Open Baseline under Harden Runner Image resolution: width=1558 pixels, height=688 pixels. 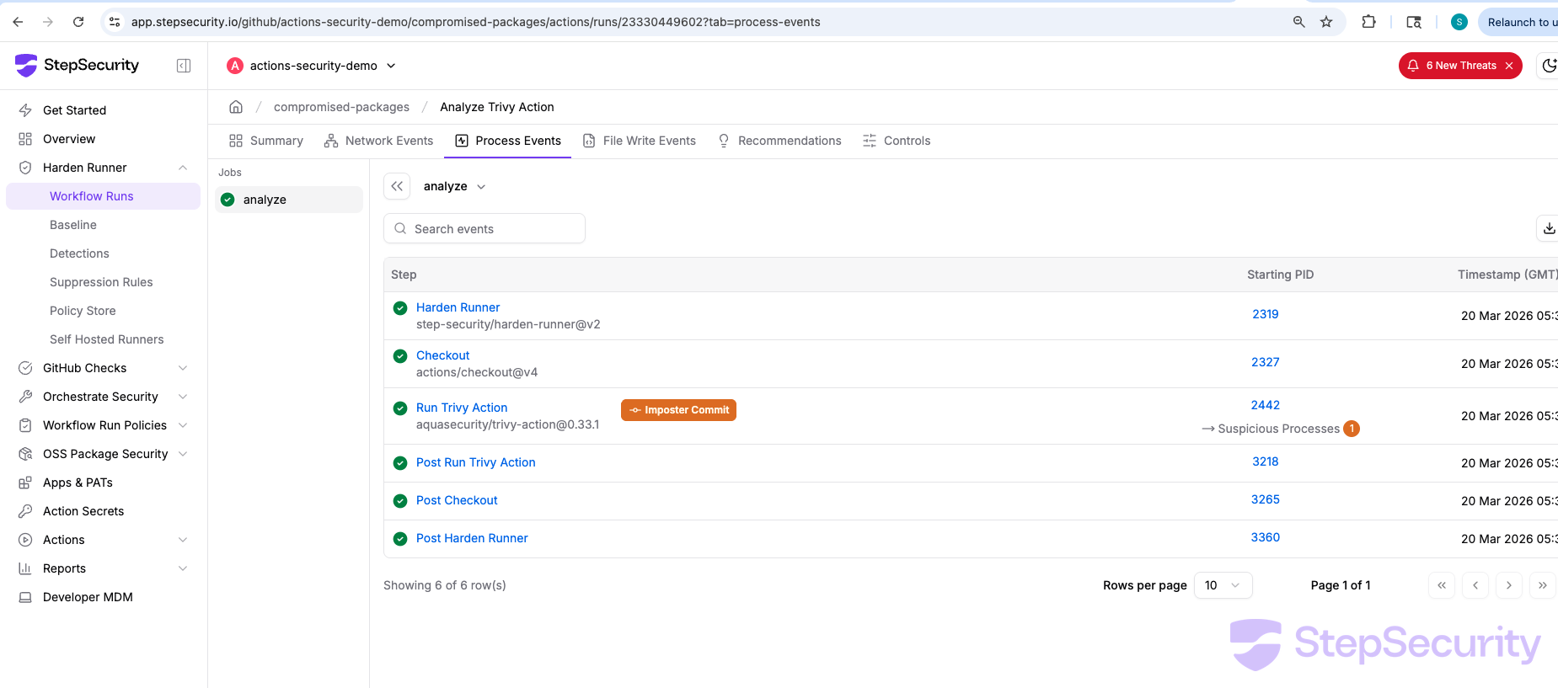click(73, 225)
